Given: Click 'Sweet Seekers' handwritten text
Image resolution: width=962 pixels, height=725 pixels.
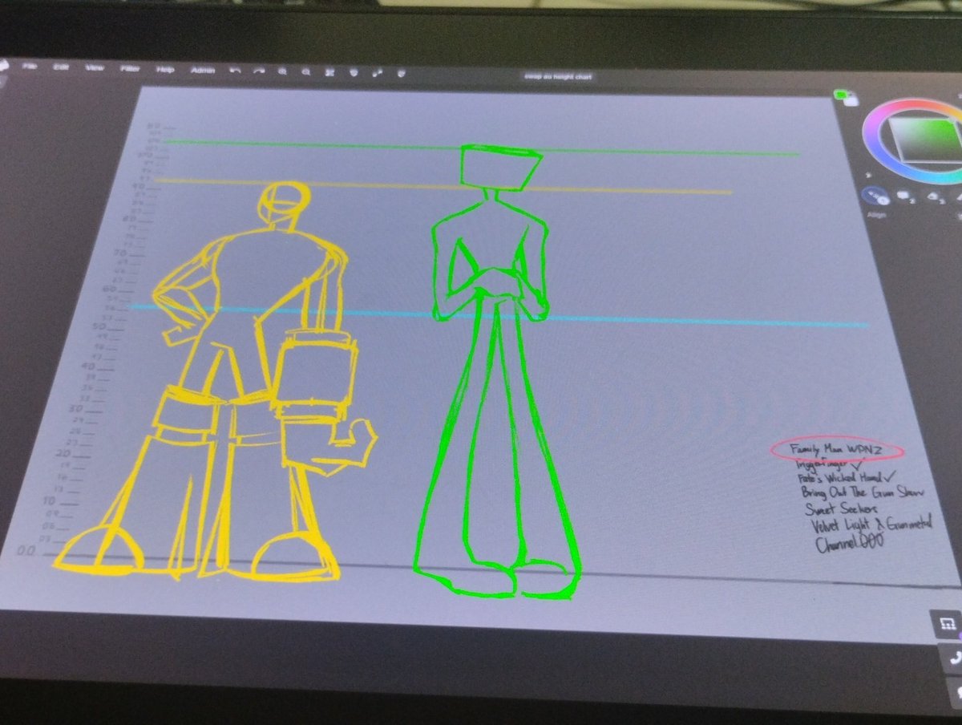Looking at the screenshot, I should pyautogui.click(x=843, y=508).
